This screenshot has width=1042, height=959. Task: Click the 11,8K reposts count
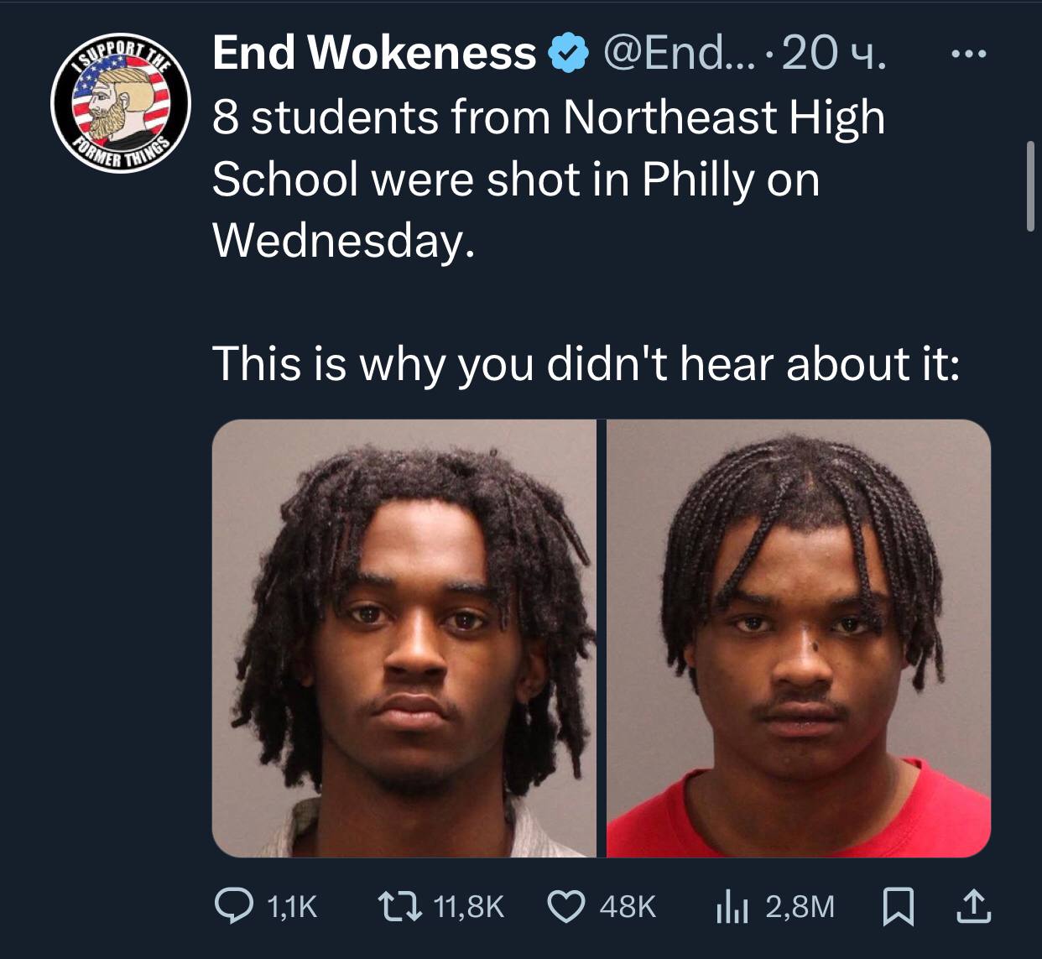click(470, 906)
